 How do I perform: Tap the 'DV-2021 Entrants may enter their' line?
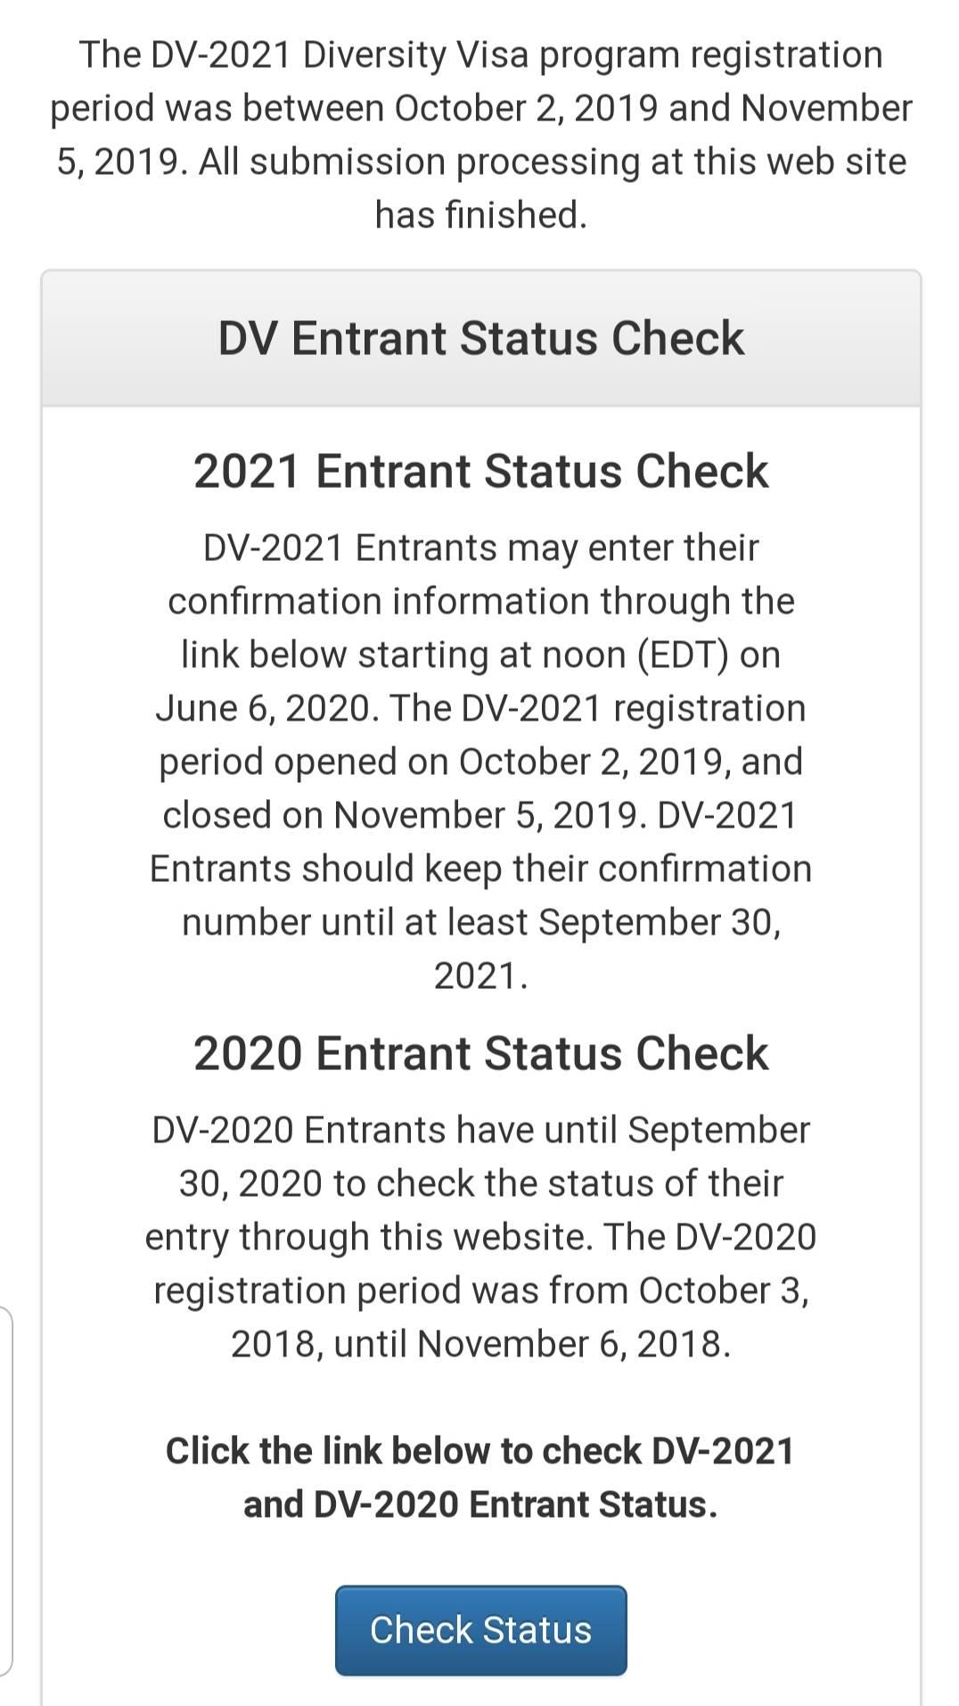tap(480, 548)
